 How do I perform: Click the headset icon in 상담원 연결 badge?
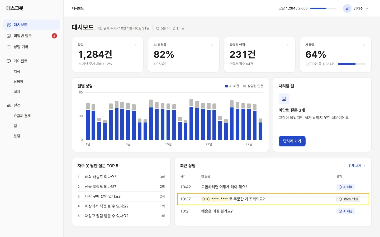(340, 199)
